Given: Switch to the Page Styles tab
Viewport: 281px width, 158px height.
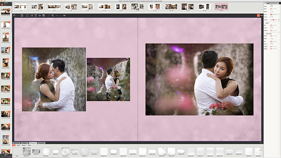Looking at the screenshot, I should [x=17, y=143].
